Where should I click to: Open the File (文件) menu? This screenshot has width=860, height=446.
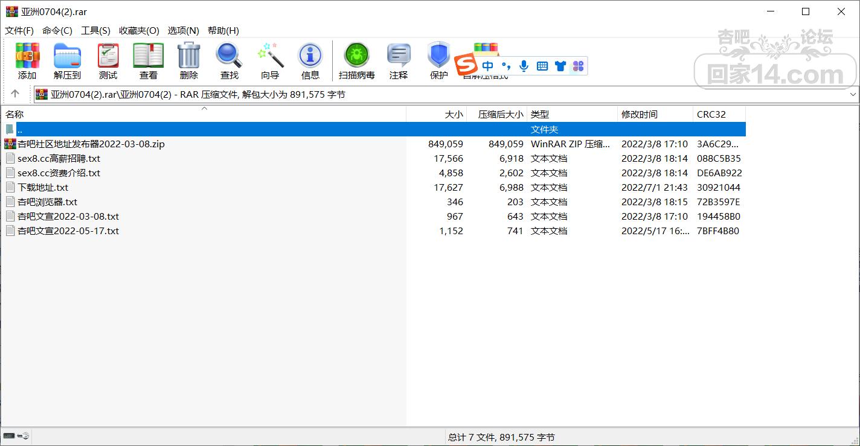click(x=19, y=31)
